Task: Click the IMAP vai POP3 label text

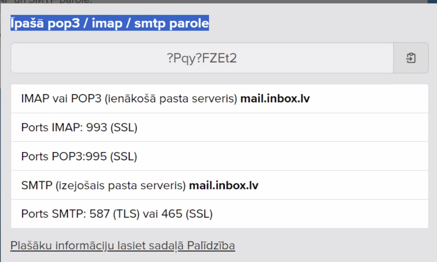Action: (x=61, y=99)
